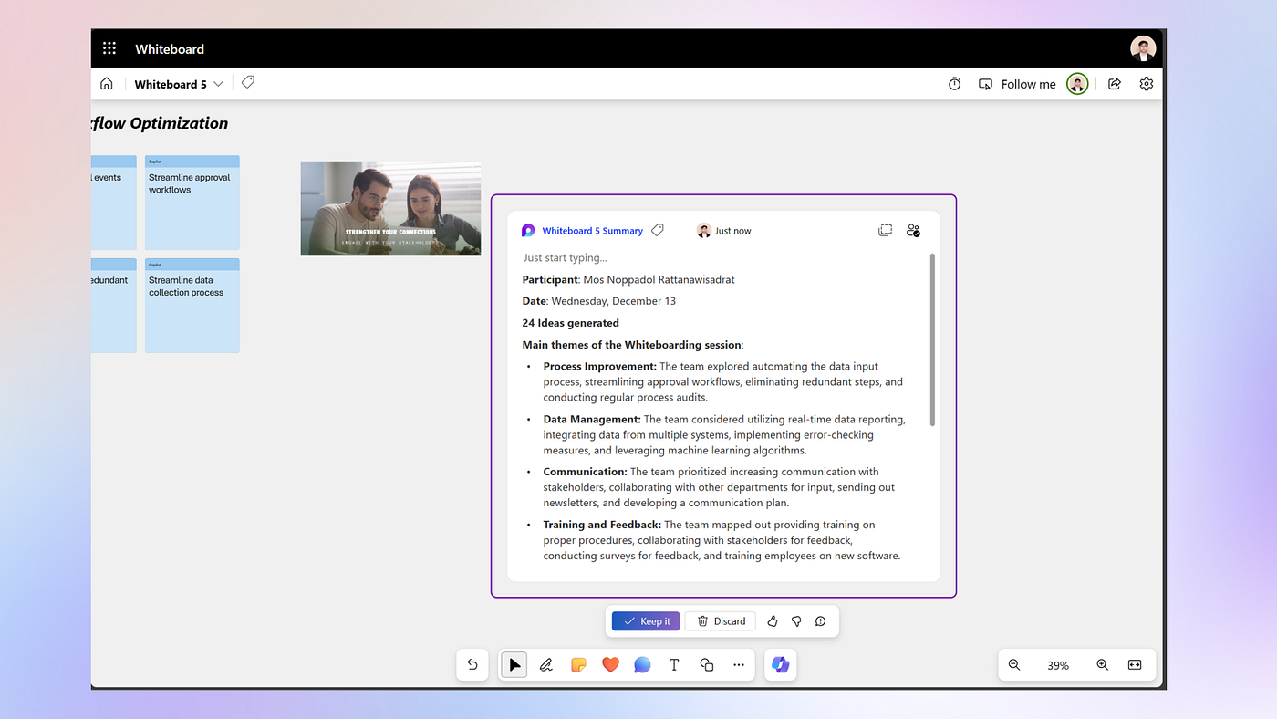Discard the generated summary
1277x719 pixels.
click(x=721, y=621)
